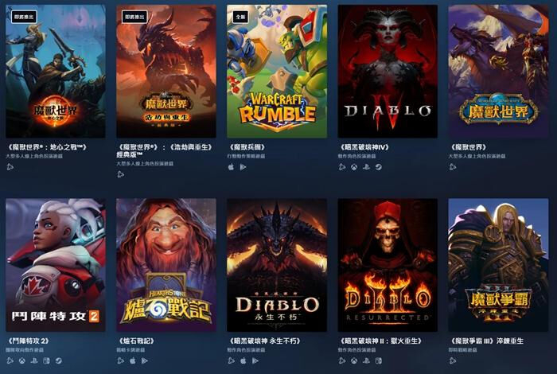This screenshot has height=374, width=557.
Task: Open the 鬥陣特攻 2 cover tile
Action: [x=56, y=265]
